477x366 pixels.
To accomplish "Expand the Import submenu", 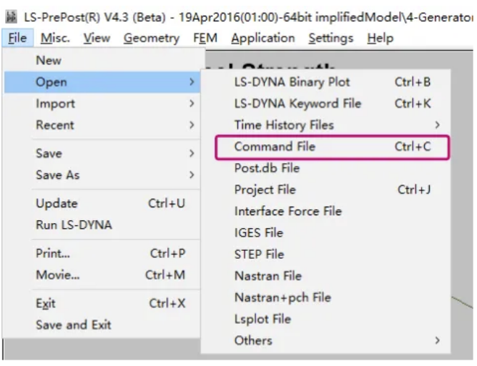I will tap(102, 104).
